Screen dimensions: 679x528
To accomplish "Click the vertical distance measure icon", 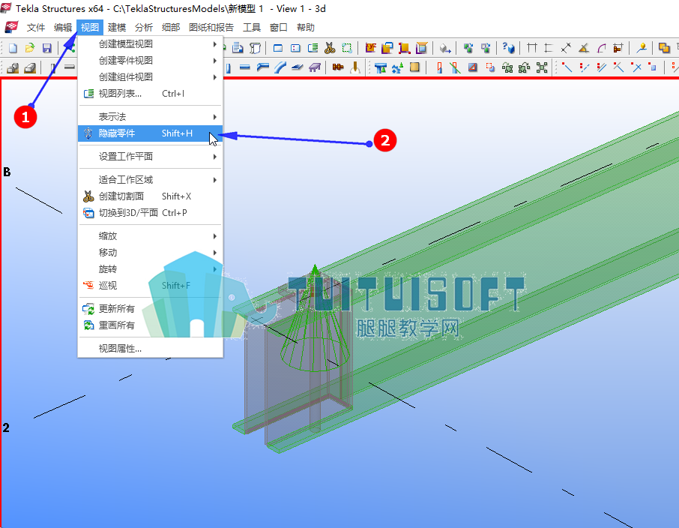I will click(549, 48).
